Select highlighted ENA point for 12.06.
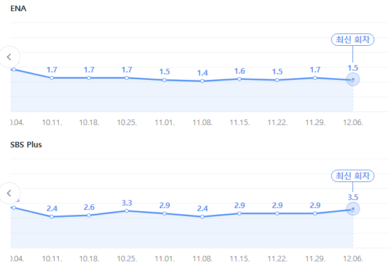 353,79
